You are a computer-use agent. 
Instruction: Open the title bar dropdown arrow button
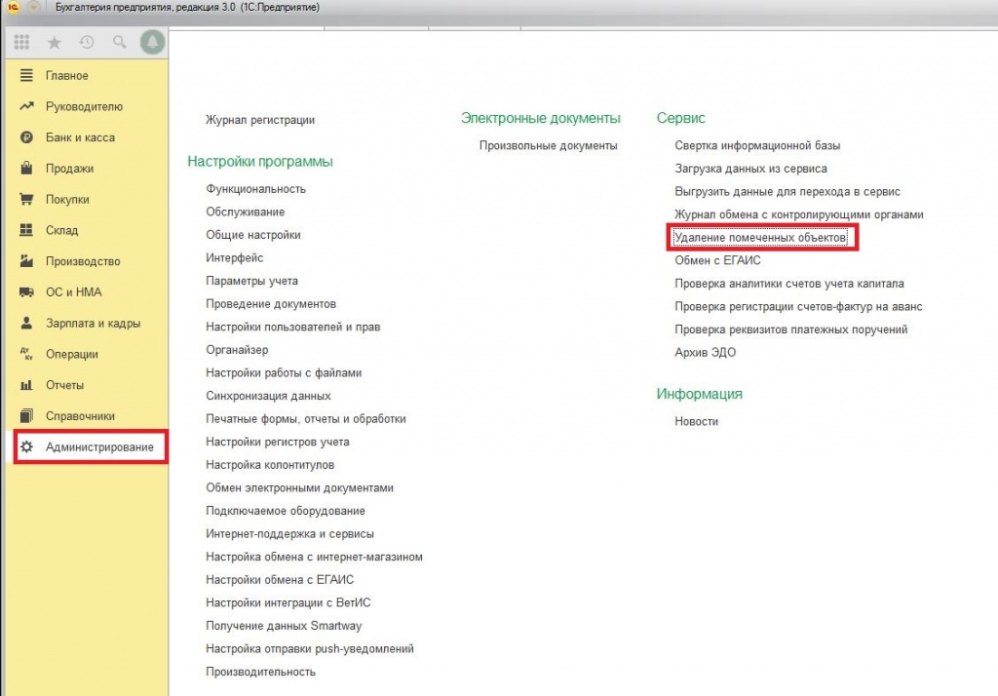34,7
